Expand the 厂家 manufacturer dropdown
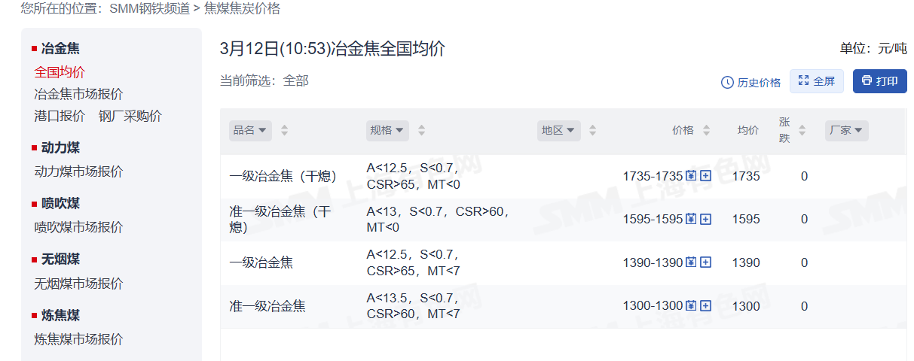Viewport: 914px width, 361px height. [846, 130]
